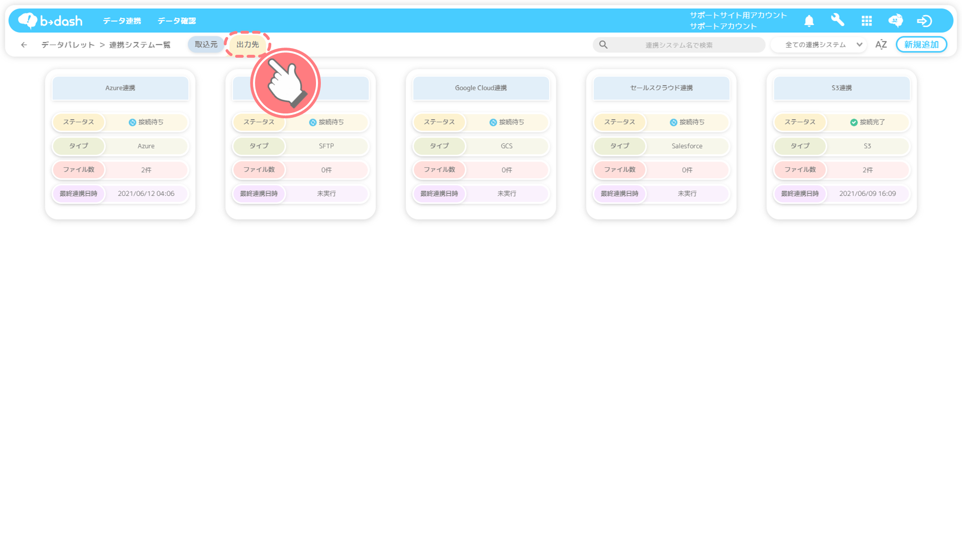Click SFTP card file count '0件'
This screenshot has width=962, height=541.
click(327, 170)
